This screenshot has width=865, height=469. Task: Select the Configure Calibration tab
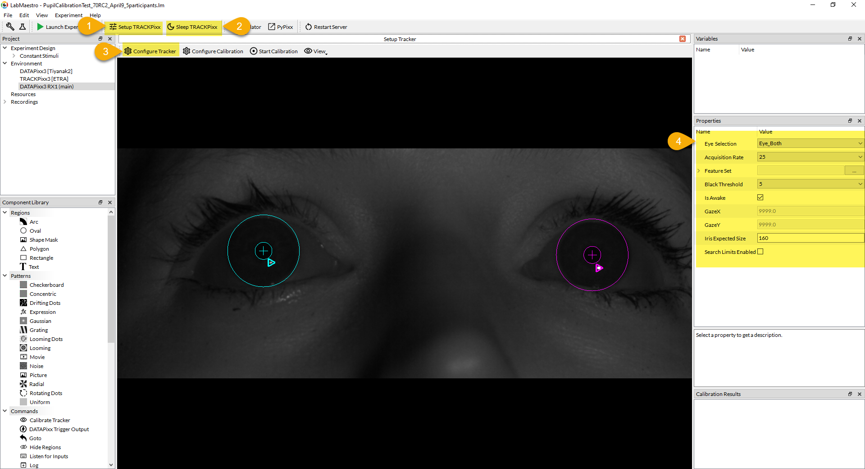pyautogui.click(x=213, y=51)
